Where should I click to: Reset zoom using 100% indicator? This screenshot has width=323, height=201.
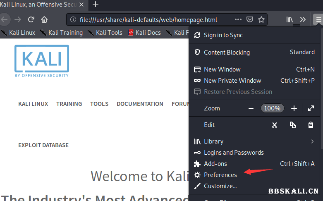272,108
